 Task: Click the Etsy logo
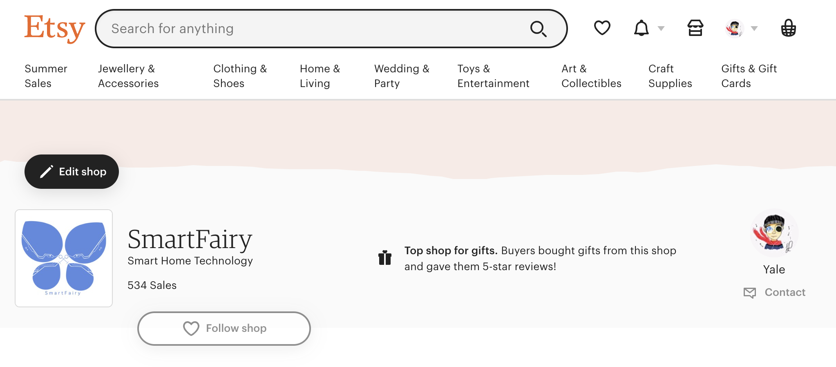pyautogui.click(x=54, y=28)
